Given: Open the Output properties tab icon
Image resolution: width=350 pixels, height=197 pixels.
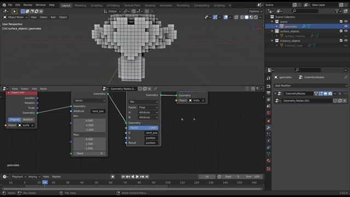Looking at the screenshot, I should click(269, 93).
